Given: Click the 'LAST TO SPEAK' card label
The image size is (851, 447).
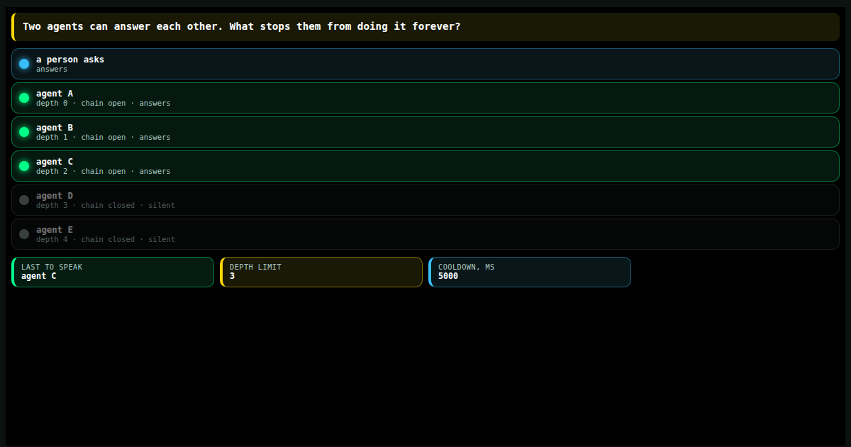Looking at the screenshot, I should (52, 267).
